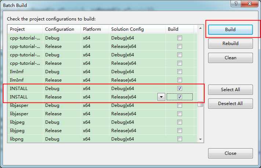The image size is (261, 168).
Task: Click the Clean button
Action: (x=231, y=58)
